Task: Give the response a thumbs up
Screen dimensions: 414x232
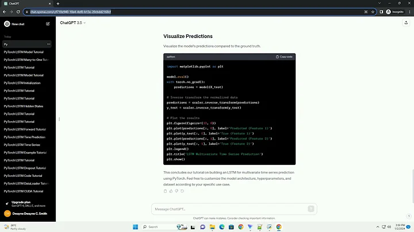Action: [171, 191]
